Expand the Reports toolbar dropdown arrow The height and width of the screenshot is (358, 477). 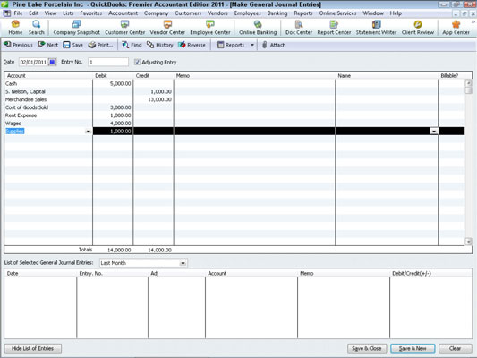252,45
